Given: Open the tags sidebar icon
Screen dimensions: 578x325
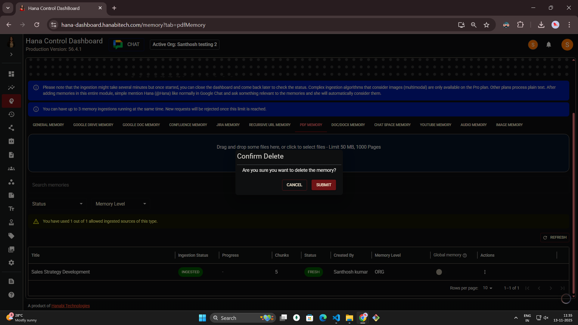Looking at the screenshot, I should click(11, 236).
